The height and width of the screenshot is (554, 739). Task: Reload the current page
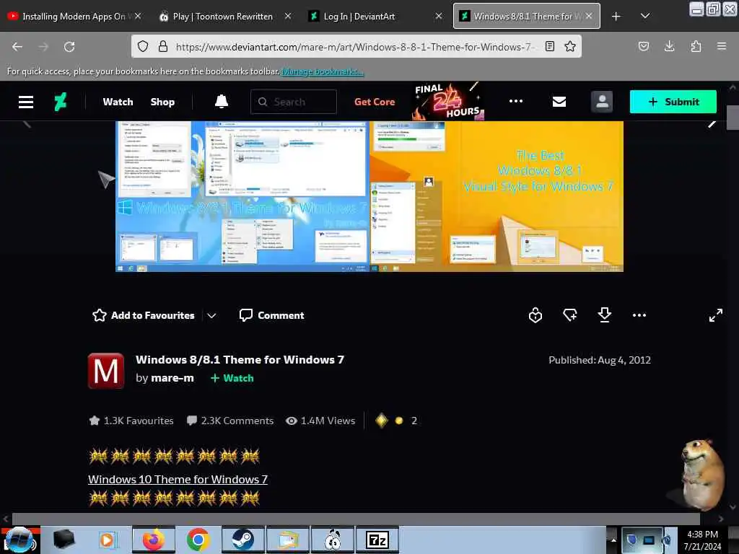pyautogui.click(x=69, y=47)
